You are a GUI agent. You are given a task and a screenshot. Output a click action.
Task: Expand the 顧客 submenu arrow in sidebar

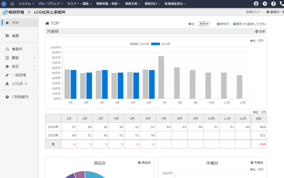click(34, 58)
